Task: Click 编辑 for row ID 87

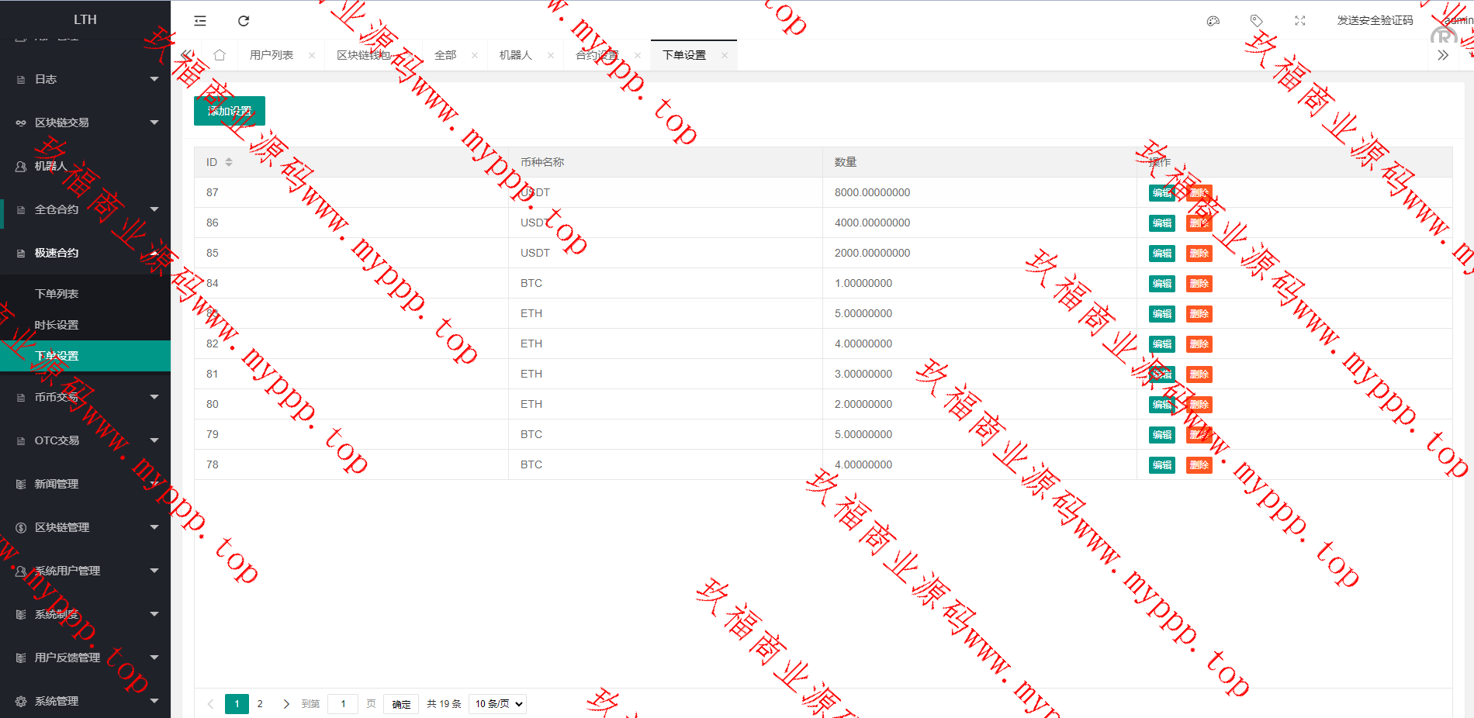Action: [x=1161, y=193]
